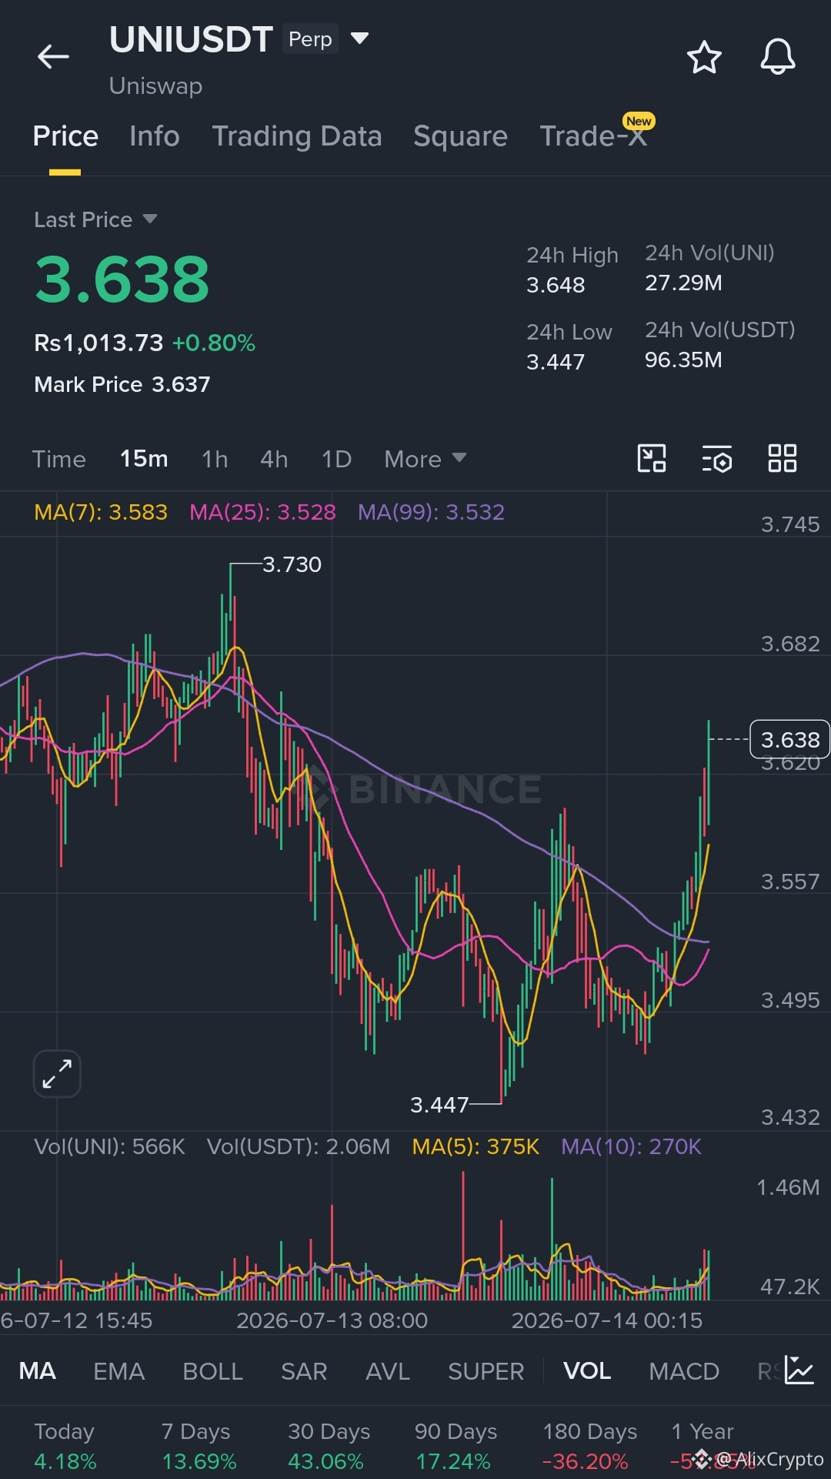Tap the 90 Days 17.24% performance
The height and width of the screenshot is (1479, 831).
[x=456, y=1446]
